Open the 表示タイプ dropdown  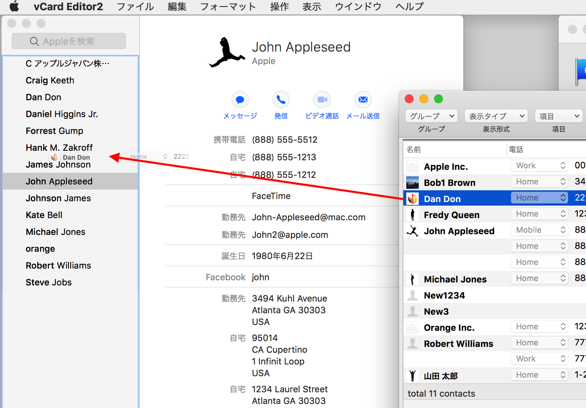(x=496, y=116)
